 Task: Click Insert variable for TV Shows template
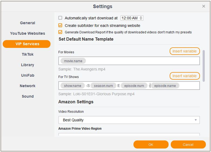[x=185, y=76]
